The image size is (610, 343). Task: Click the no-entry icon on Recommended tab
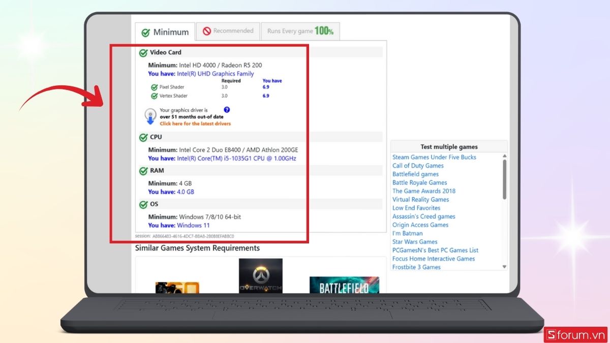point(206,31)
